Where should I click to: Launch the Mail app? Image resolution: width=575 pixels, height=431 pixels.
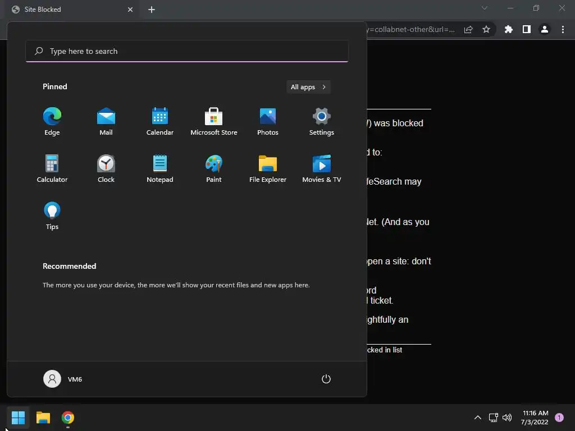coord(106,122)
